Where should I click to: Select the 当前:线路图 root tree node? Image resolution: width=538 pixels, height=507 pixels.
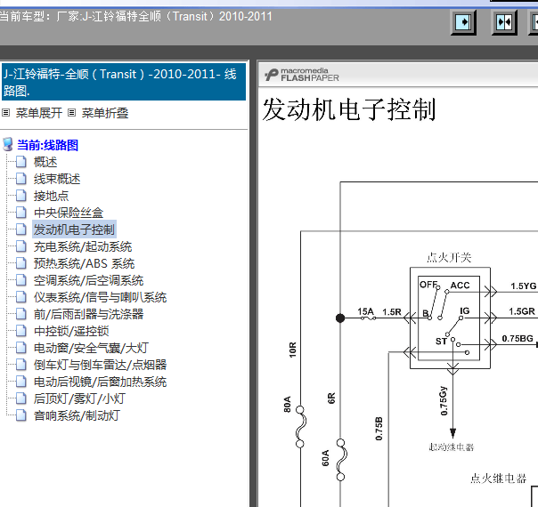[48, 145]
